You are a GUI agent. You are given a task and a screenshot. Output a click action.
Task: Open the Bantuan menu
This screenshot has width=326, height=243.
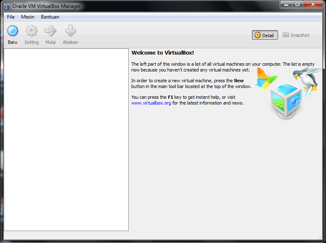click(50, 17)
